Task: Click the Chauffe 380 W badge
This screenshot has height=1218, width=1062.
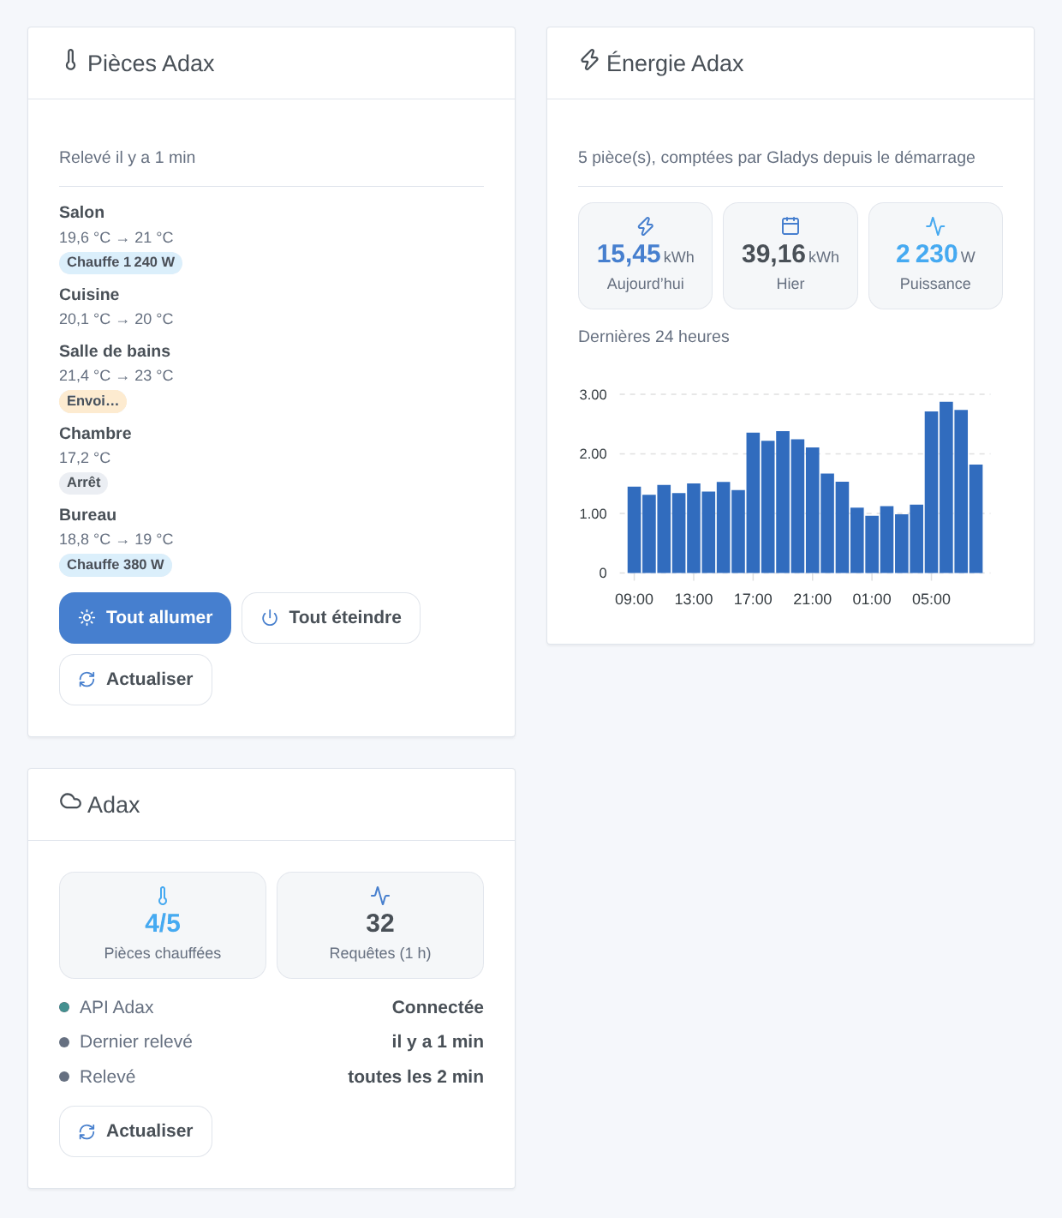Action: [116, 565]
